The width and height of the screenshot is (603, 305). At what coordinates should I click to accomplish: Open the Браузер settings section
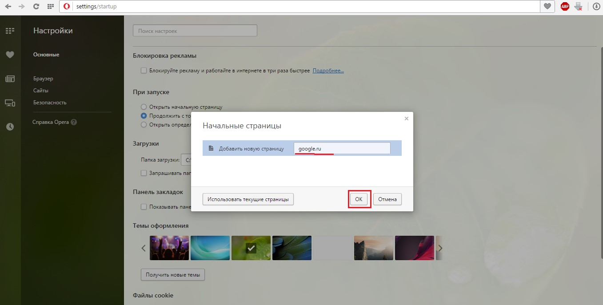click(43, 79)
